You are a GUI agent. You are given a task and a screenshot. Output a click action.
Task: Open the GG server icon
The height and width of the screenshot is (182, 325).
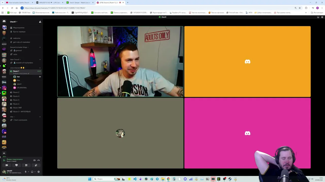coord(4,137)
